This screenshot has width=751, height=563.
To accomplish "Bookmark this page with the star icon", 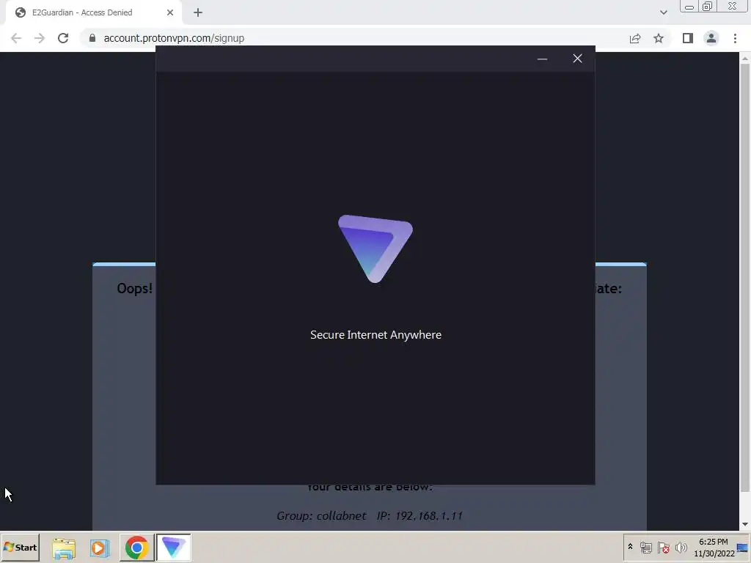I will [659, 38].
